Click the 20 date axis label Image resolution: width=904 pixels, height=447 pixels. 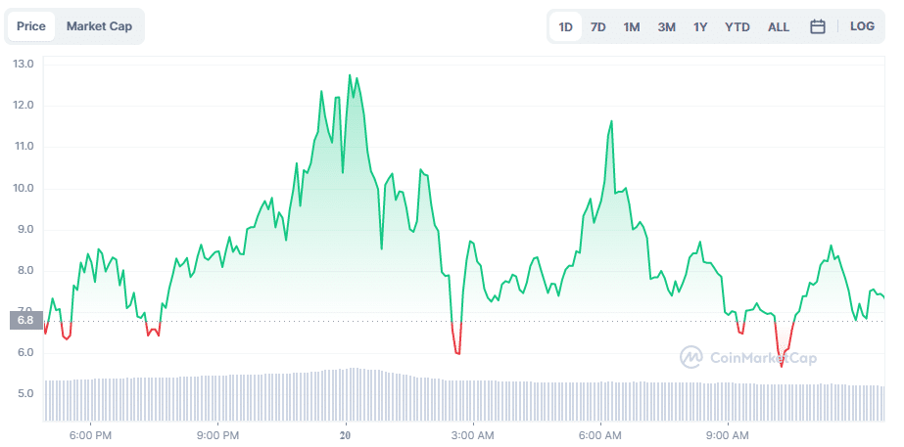point(346,434)
